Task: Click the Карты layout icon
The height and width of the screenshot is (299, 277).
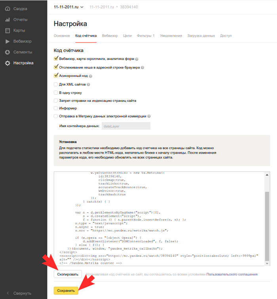Action: pyautogui.click(x=8, y=30)
